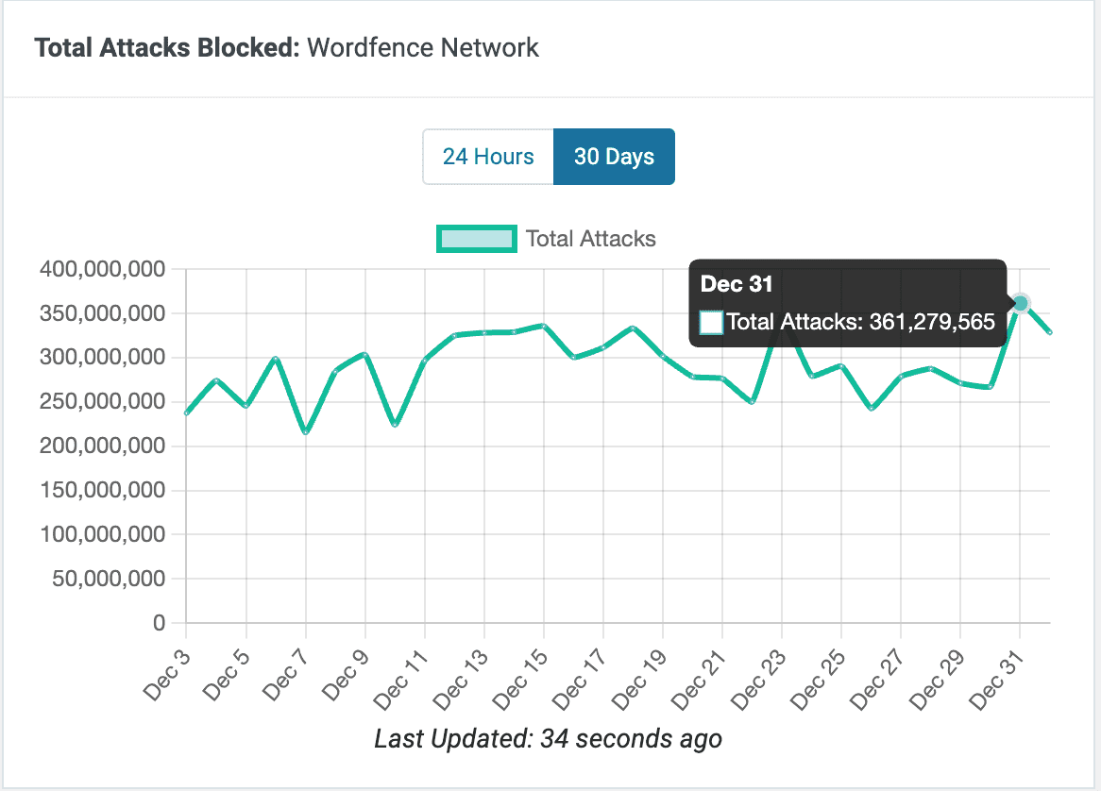Click the Dec 3 data point on the line
This screenshot has height=791, width=1101.
point(187,412)
